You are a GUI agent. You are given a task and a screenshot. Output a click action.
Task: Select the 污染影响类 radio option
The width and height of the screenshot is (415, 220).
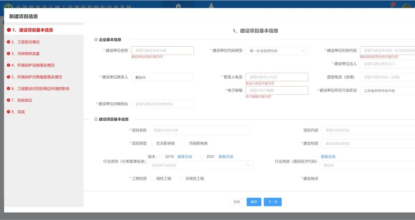tap(185, 143)
